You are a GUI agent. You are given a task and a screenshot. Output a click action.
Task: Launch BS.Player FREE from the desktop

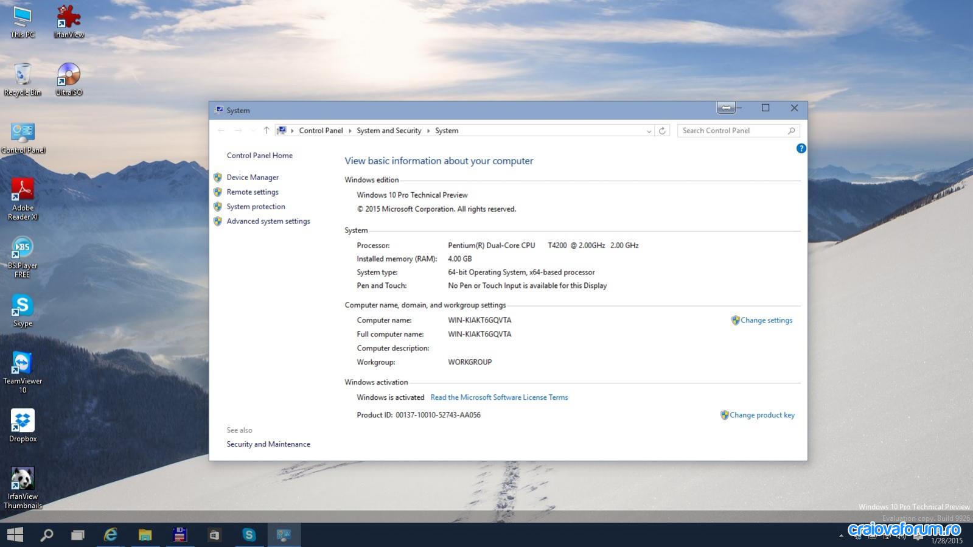pos(23,257)
